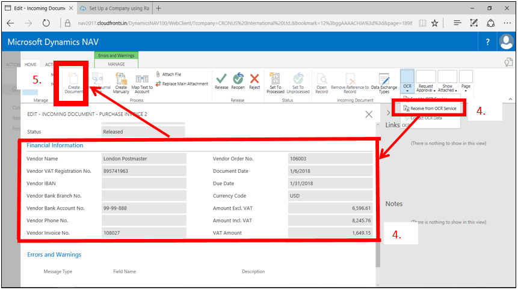
Task: Switch to the MANAGE ribbon tab
Action: pyautogui.click(x=116, y=64)
